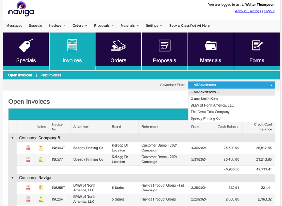This screenshot has height=206, width=282.
Task: Collapse the Company B group
Action: (x=12, y=138)
